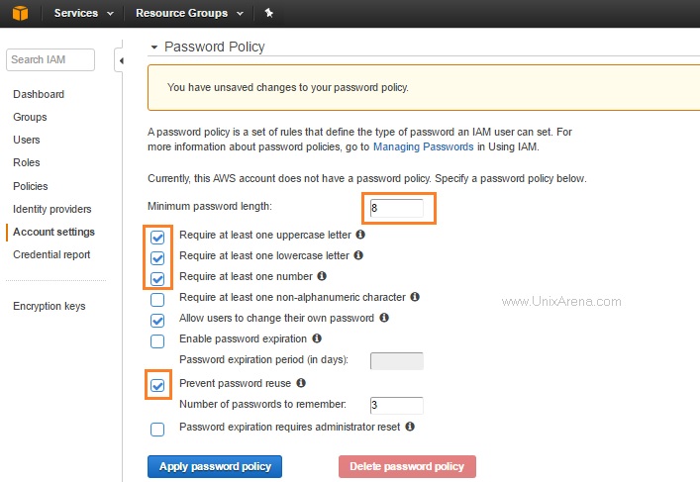Open Users in the IAM sidebar
Image resolution: width=700 pixels, height=482 pixels.
27,140
